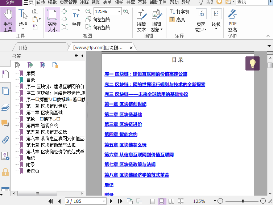Collapse the bookmarks panel with left arrow
This screenshot has width=273, height=205.
pos(82,56)
